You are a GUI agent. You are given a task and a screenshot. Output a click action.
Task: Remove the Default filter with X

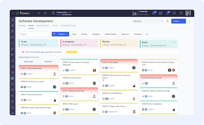point(67,34)
